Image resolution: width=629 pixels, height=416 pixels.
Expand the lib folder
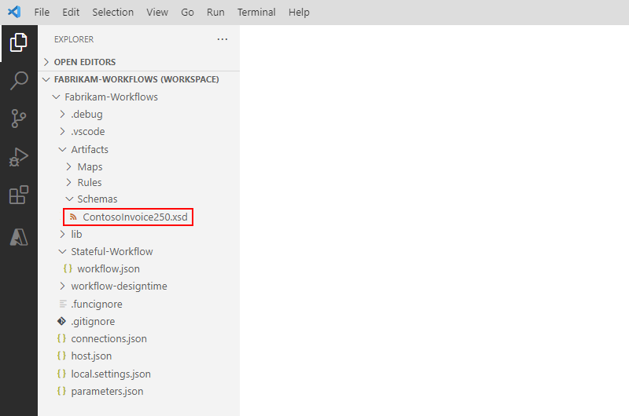point(62,234)
